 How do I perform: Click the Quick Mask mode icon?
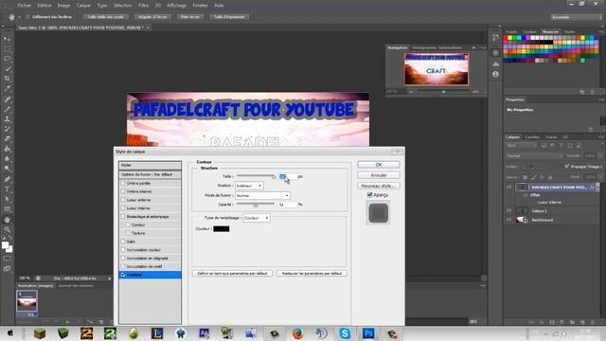pyautogui.click(x=7, y=259)
